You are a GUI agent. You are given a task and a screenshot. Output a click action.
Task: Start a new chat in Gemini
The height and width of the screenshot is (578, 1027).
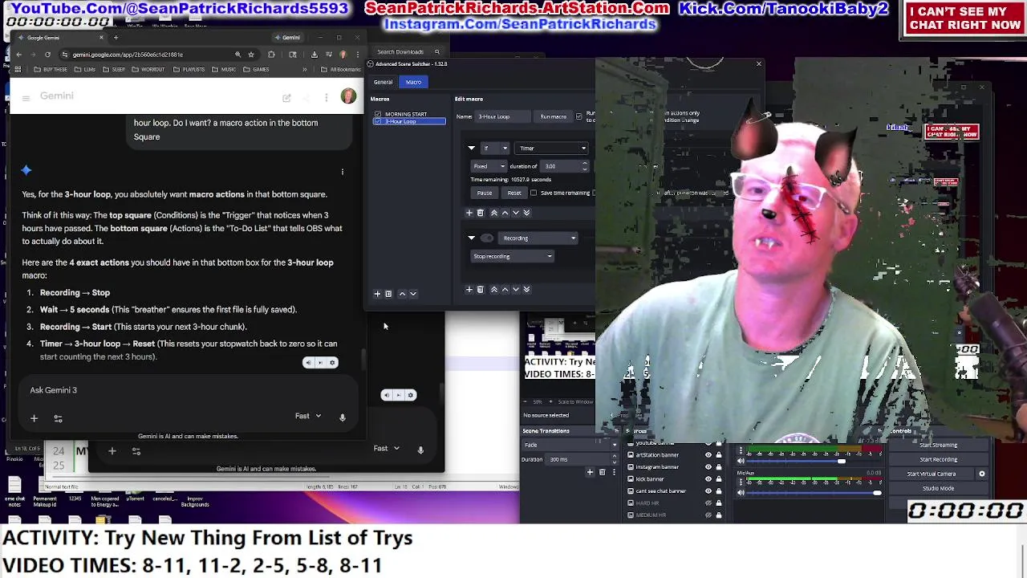point(286,98)
